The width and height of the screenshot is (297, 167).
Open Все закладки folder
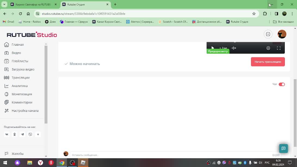tap(283, 22)
